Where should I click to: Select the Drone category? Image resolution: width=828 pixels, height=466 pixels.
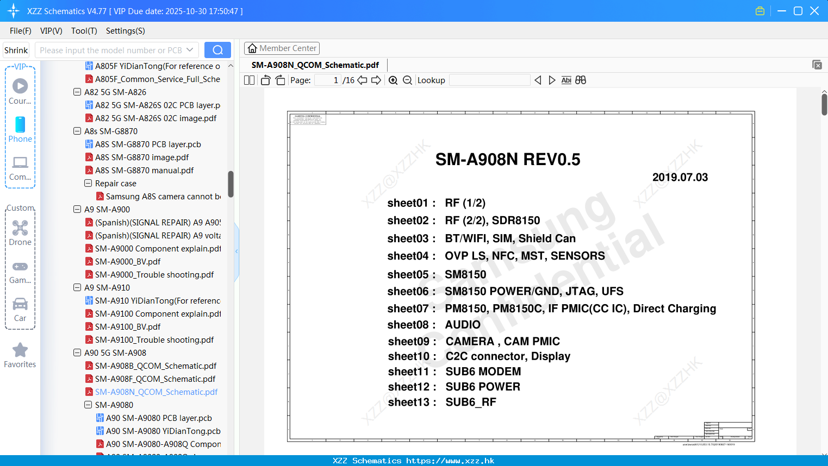[20, 233]
